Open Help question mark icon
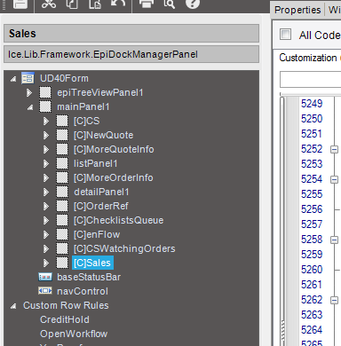The height and width of the screenshot is (346, 341). (193, 4)
